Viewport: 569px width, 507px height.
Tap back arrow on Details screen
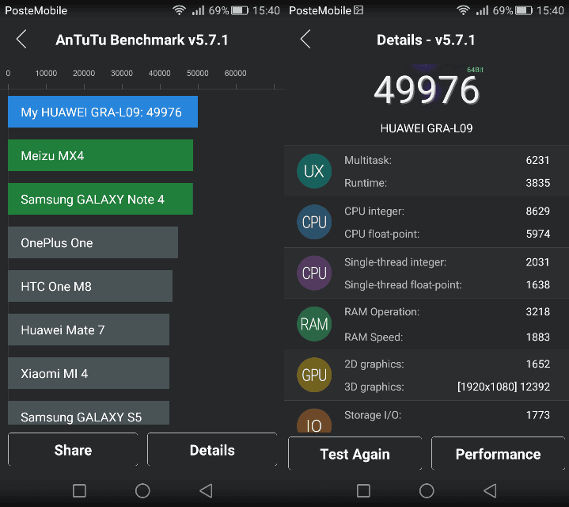click(305, 40)
